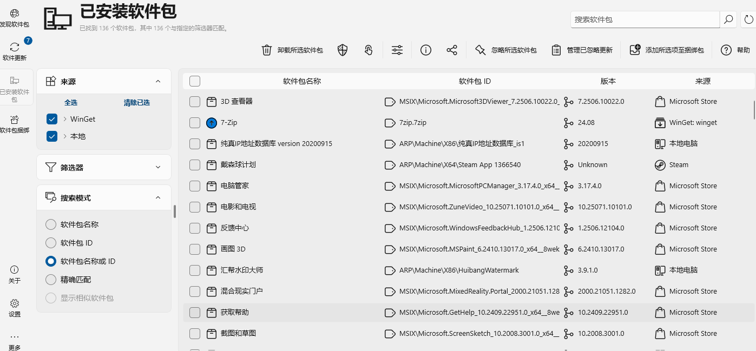Viewport: 756px width, 351px height.
Task: Expand the Filters (筛选器) panel
Action: tap(158, 167)
